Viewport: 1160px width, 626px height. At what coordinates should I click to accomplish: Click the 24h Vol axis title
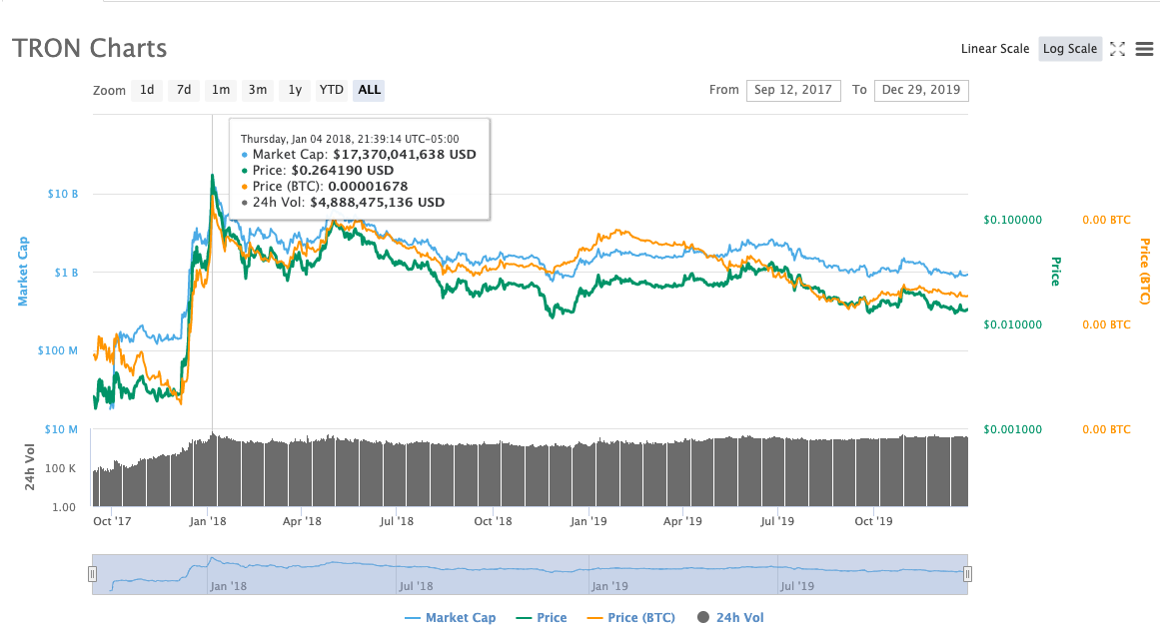pyautogui.click(x=30, y=467)
